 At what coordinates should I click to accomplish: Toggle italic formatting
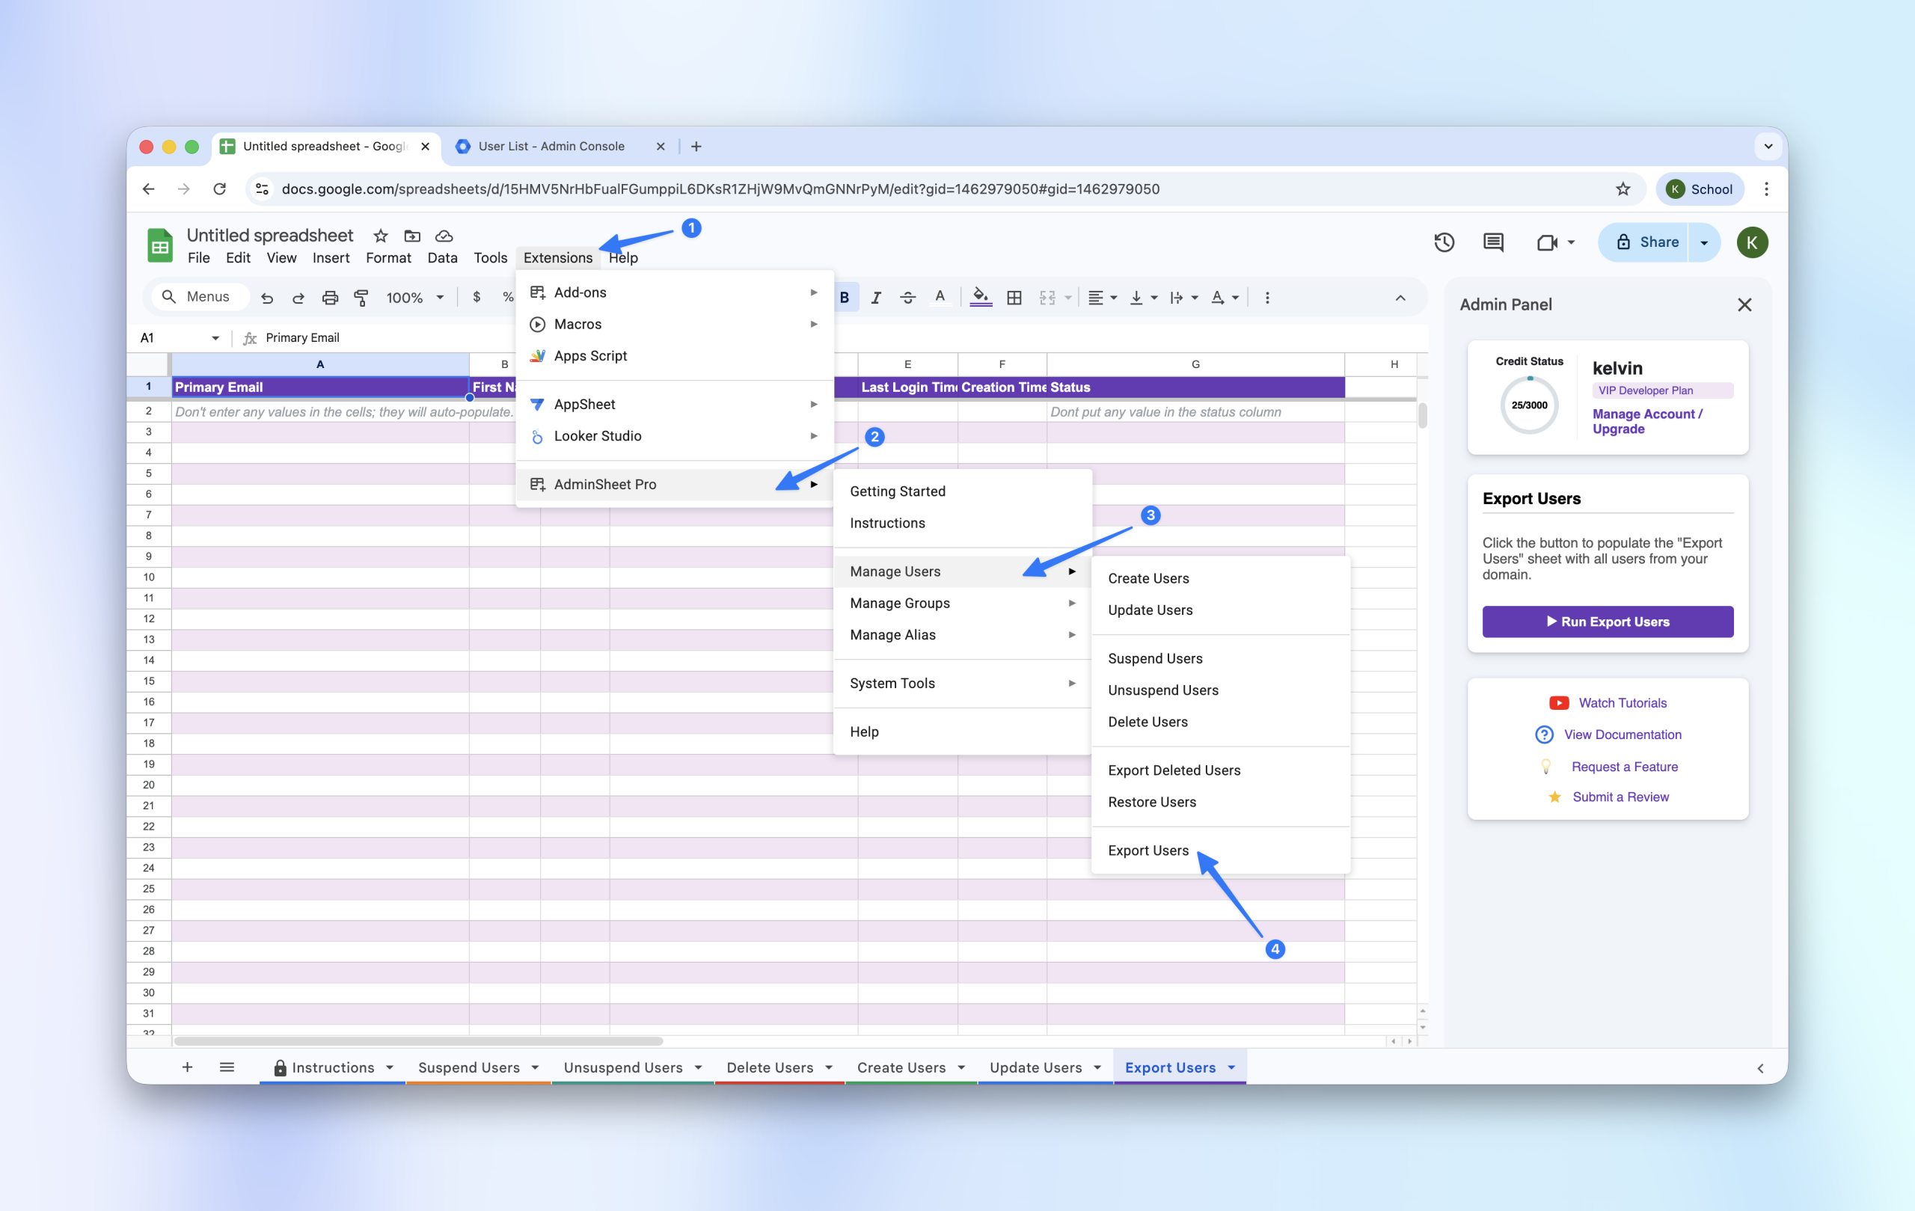pos(875,298)
